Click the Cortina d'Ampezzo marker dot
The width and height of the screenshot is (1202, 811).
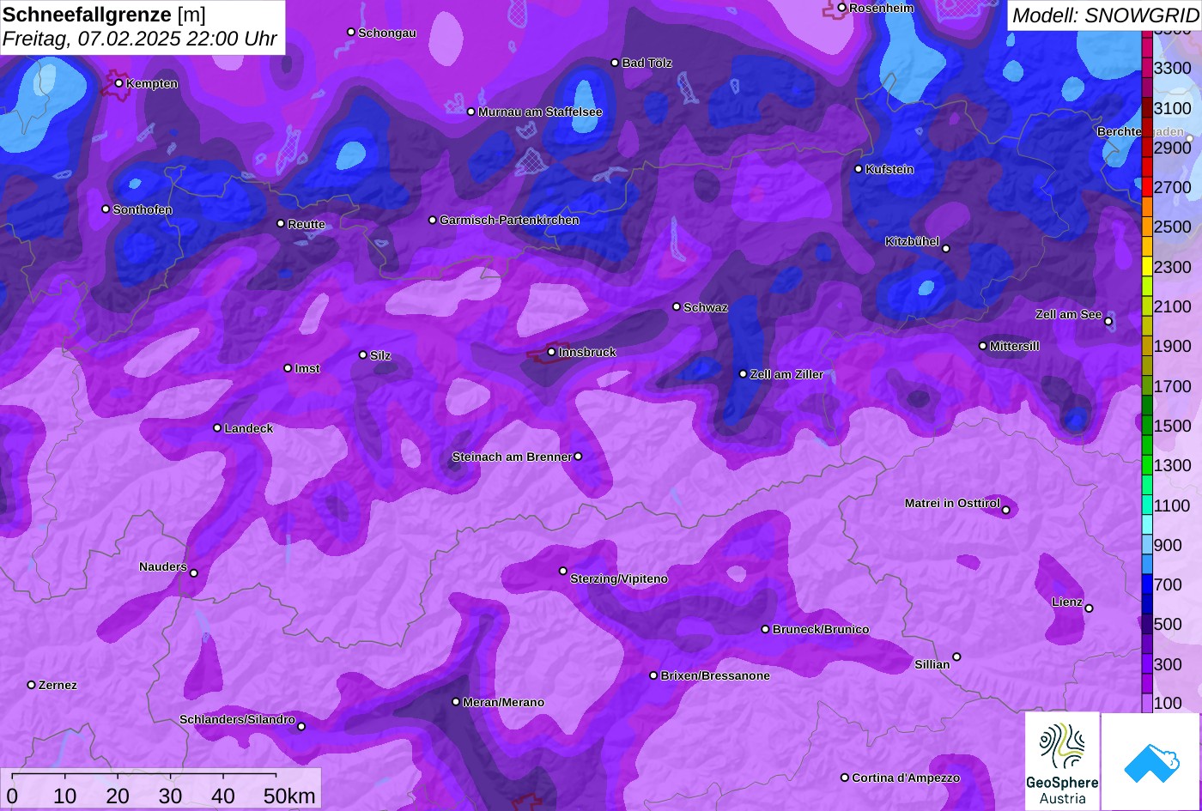[845, 778]
